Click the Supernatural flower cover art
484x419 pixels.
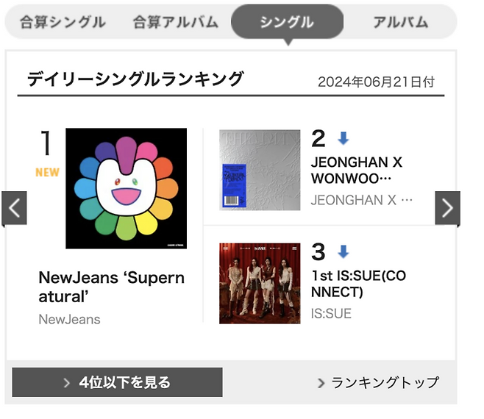click(x=126, y=188)
